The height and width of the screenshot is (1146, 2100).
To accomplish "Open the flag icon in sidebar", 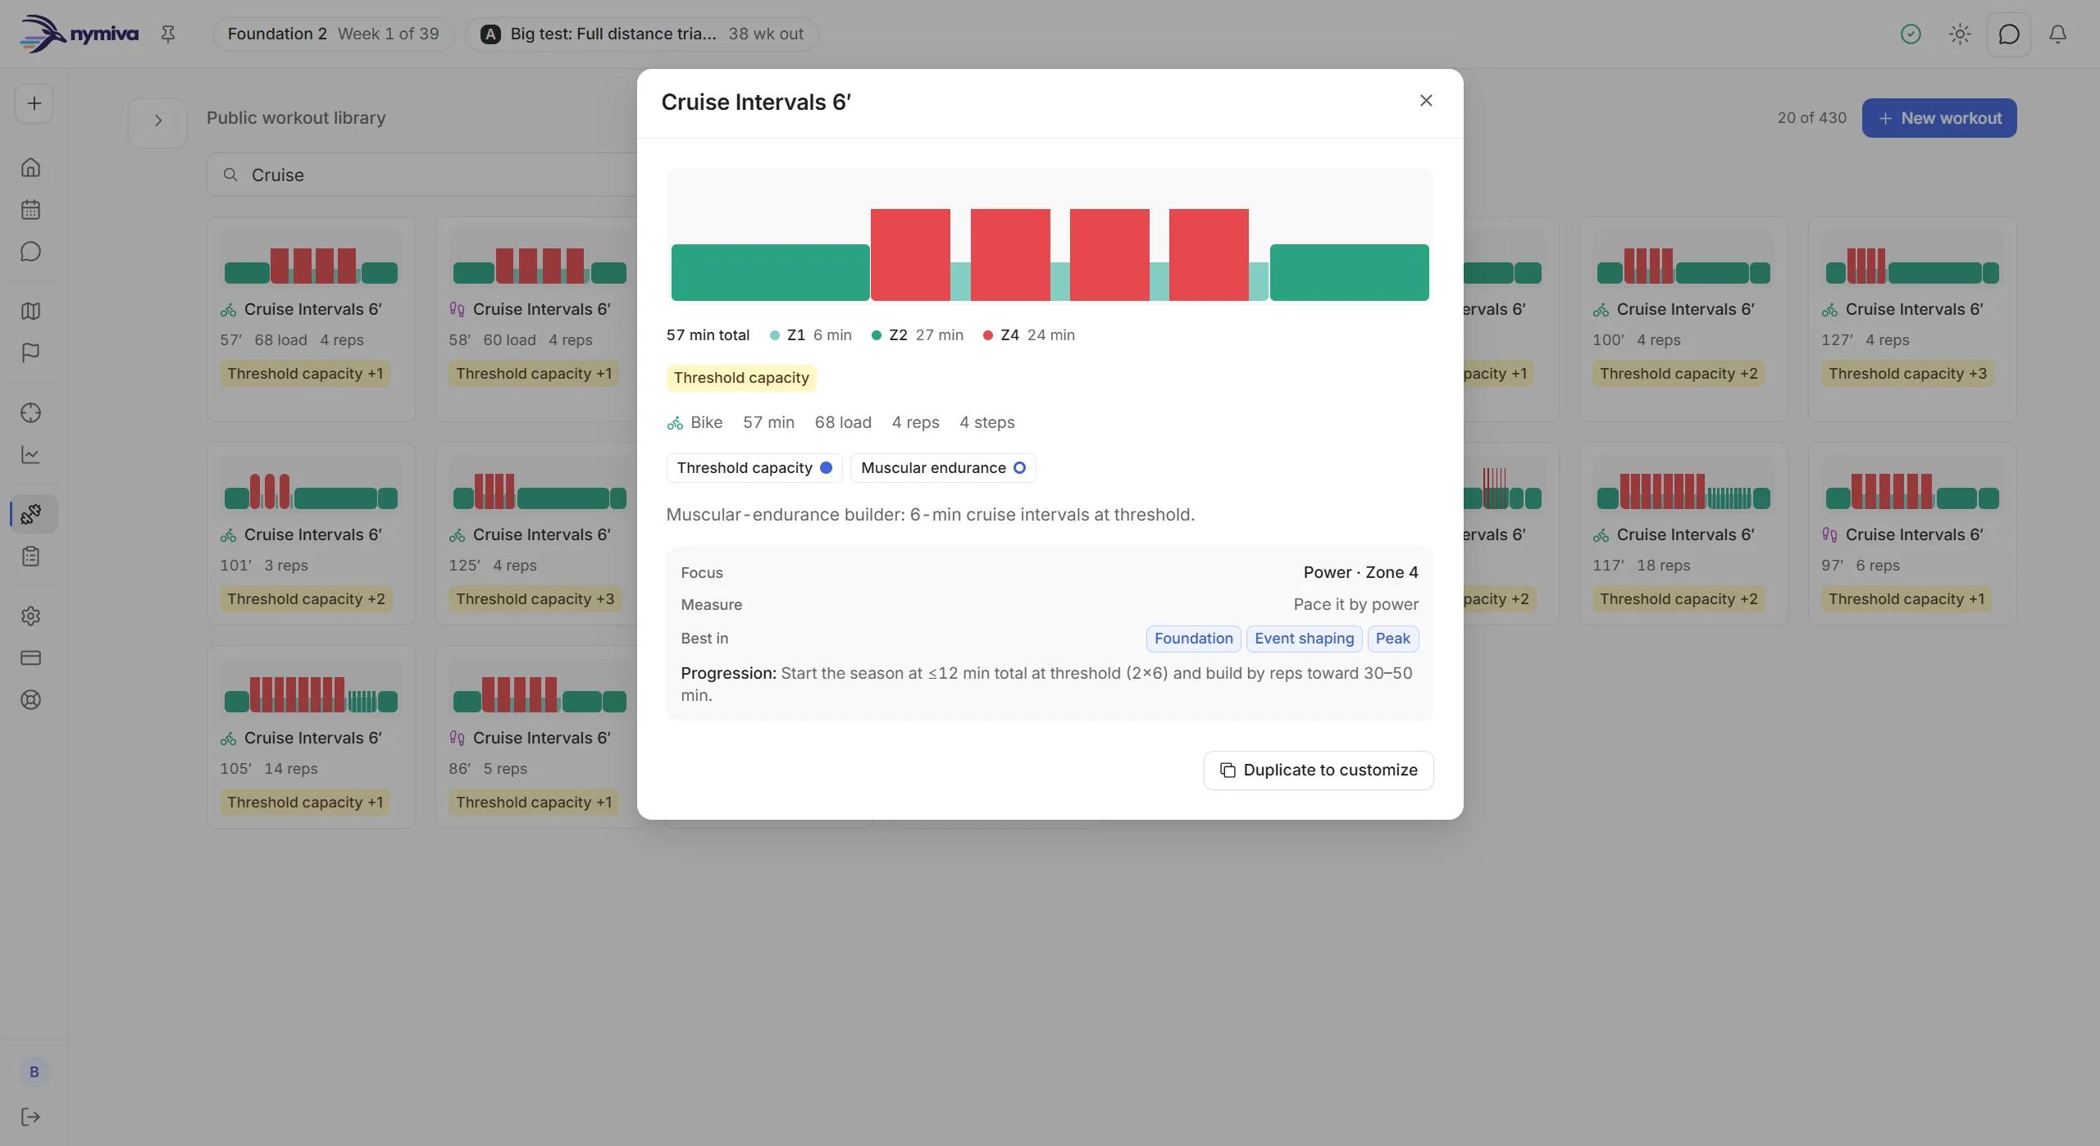I will (x=31, y=352).
